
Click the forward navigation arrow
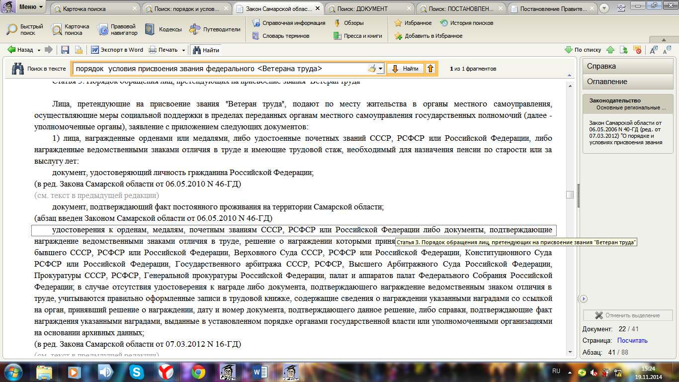[49, 50]
